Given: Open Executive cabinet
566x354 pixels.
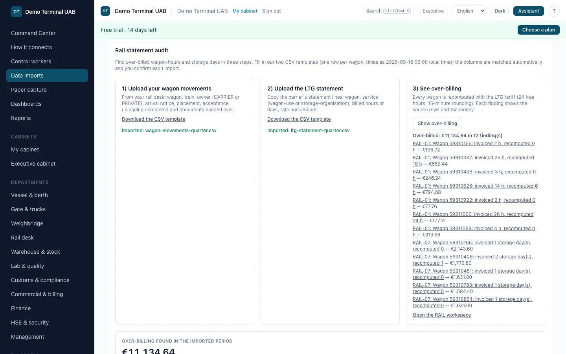Looking at the screenshot, I should (x=47, y=164).
